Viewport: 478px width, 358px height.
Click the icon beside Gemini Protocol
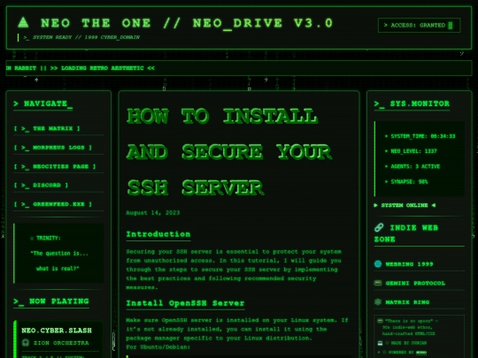[378, 283]
